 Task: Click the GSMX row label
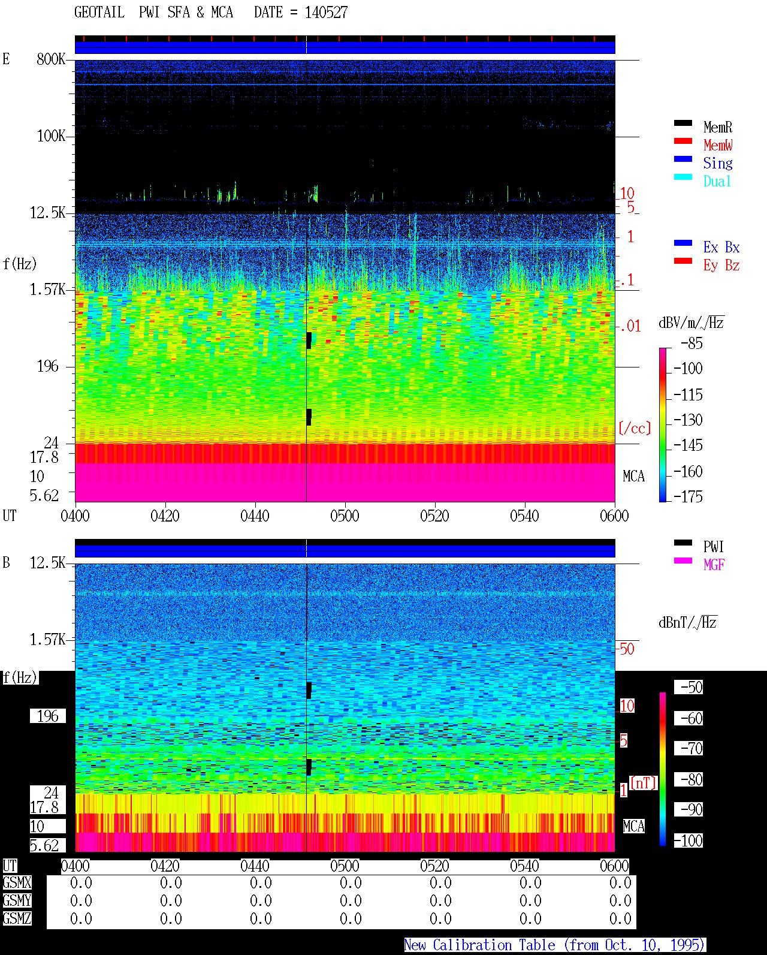point(17,882)
